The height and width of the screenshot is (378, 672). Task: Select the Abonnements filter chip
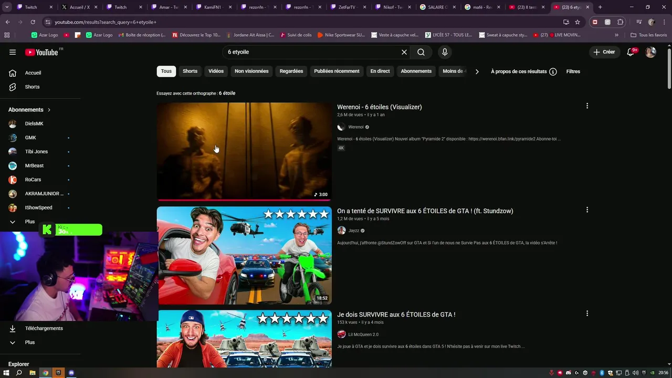click(x=416, y=71)
